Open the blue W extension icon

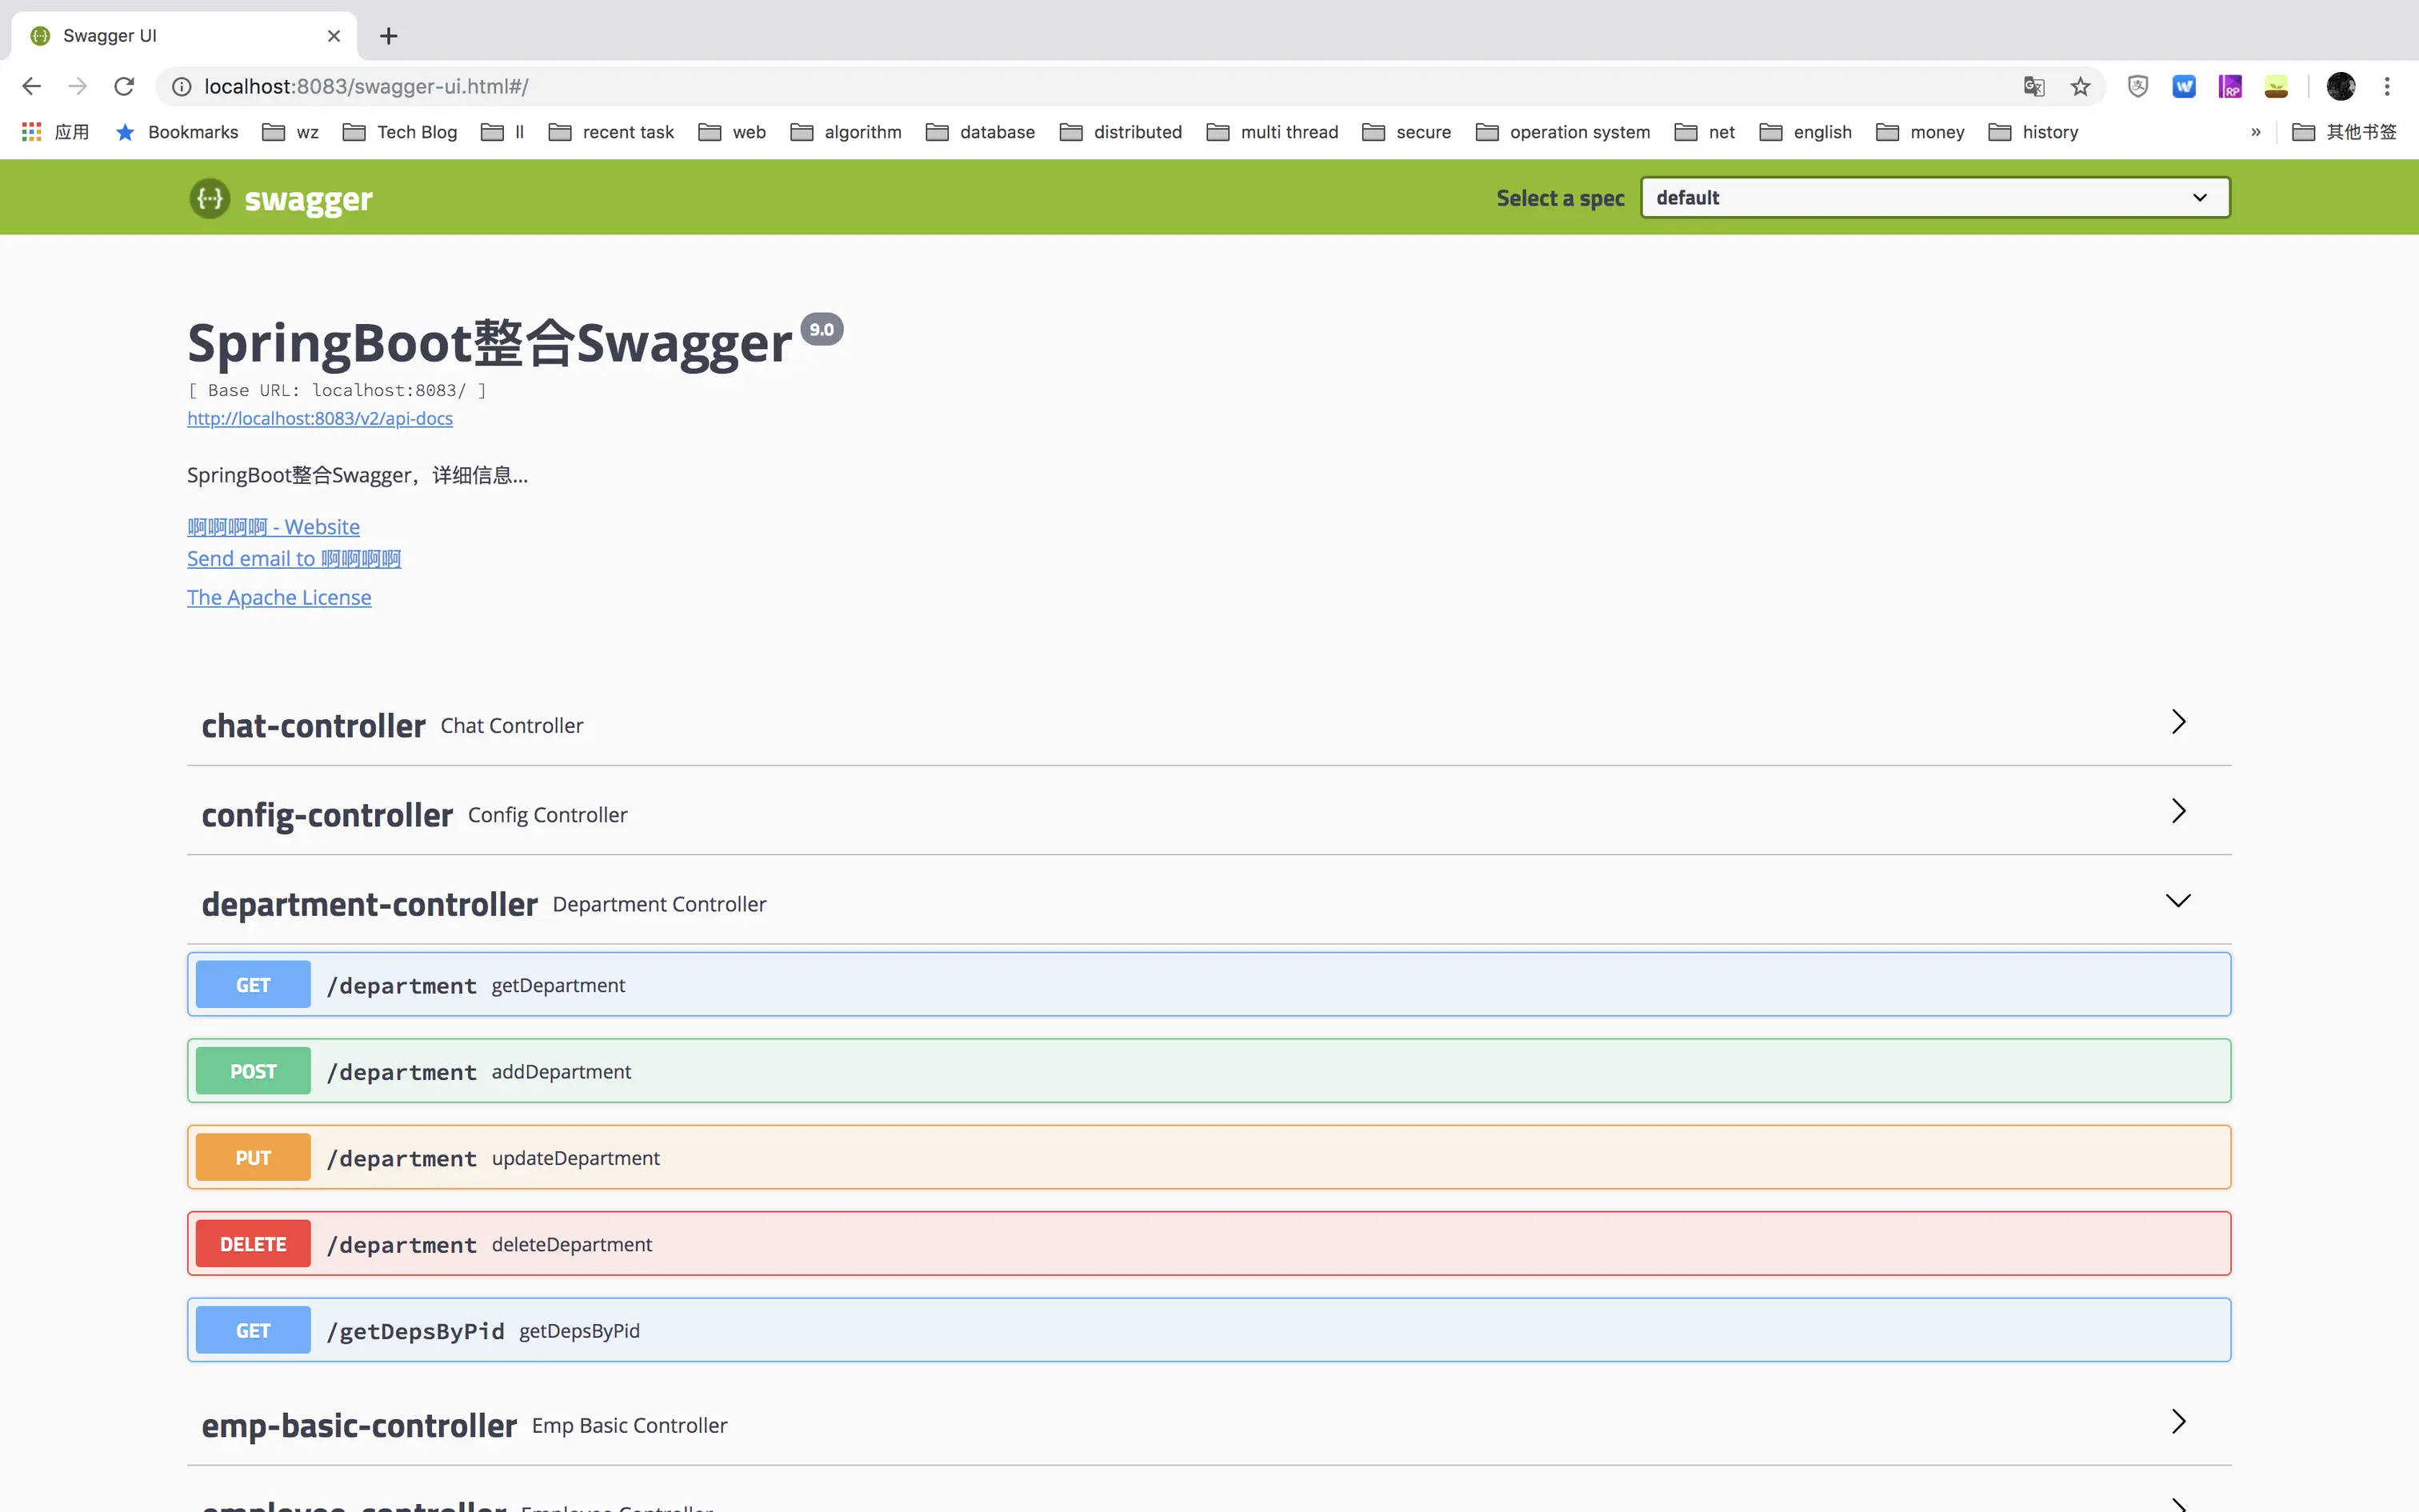coord(2184,87)
